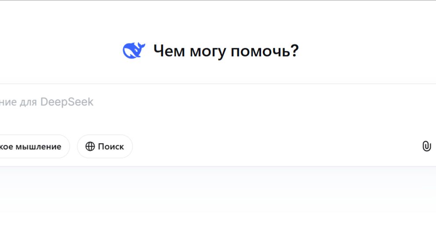This screenshot has height=245, width=436.
Task: Open file upload via attachment icon
Action: point(426,146)
